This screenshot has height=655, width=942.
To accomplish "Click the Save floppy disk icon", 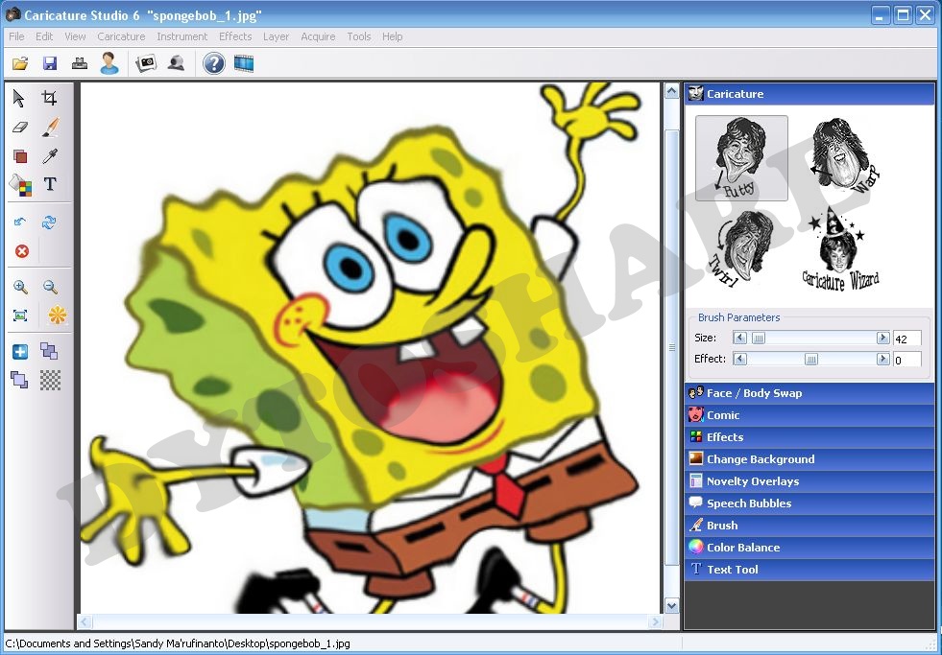I will 50,63.
